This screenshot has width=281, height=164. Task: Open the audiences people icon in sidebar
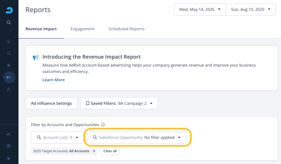[x=9, y=65]
